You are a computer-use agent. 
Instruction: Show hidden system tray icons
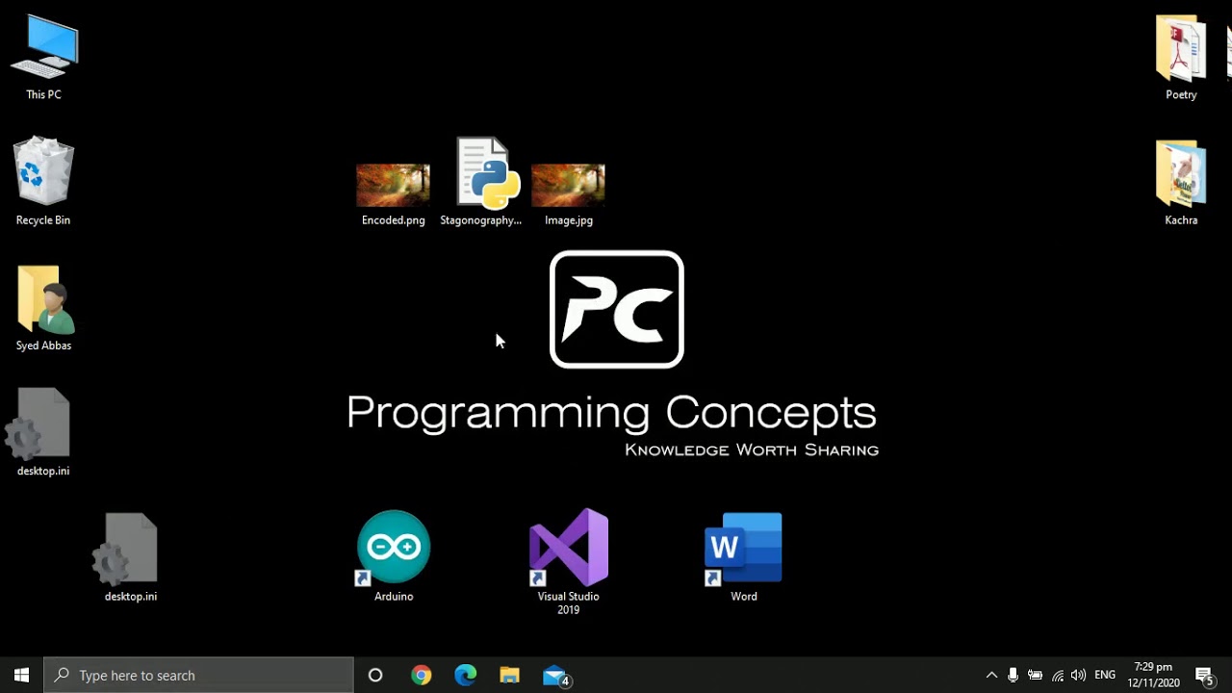[991, 675]
